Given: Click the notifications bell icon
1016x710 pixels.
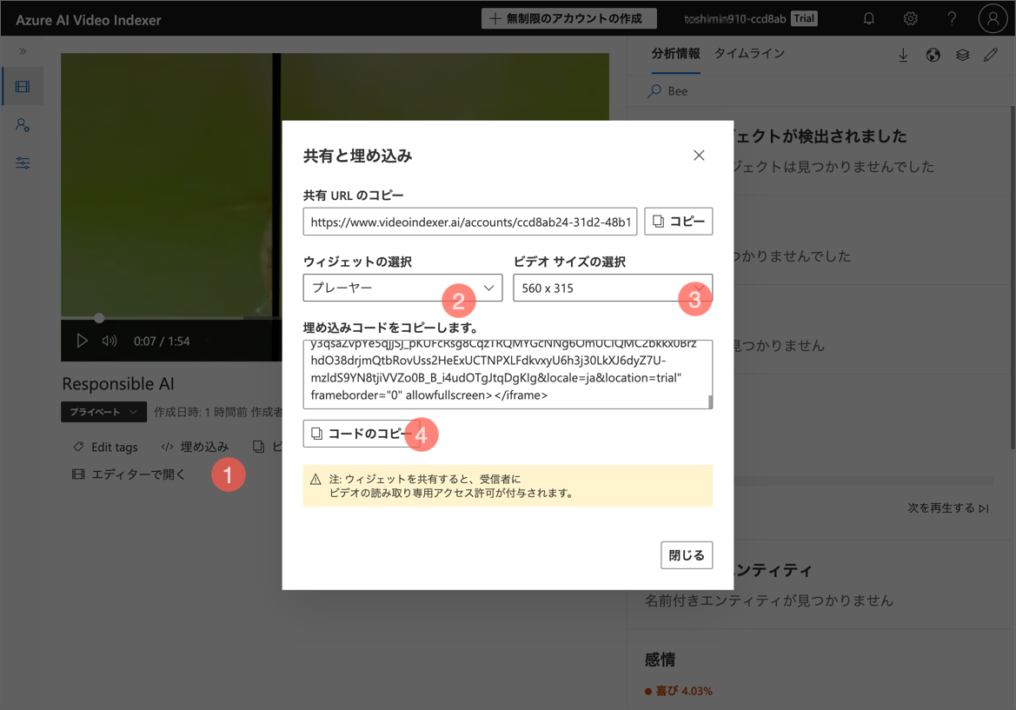Looking at the screenshot, I should [869, 19].
